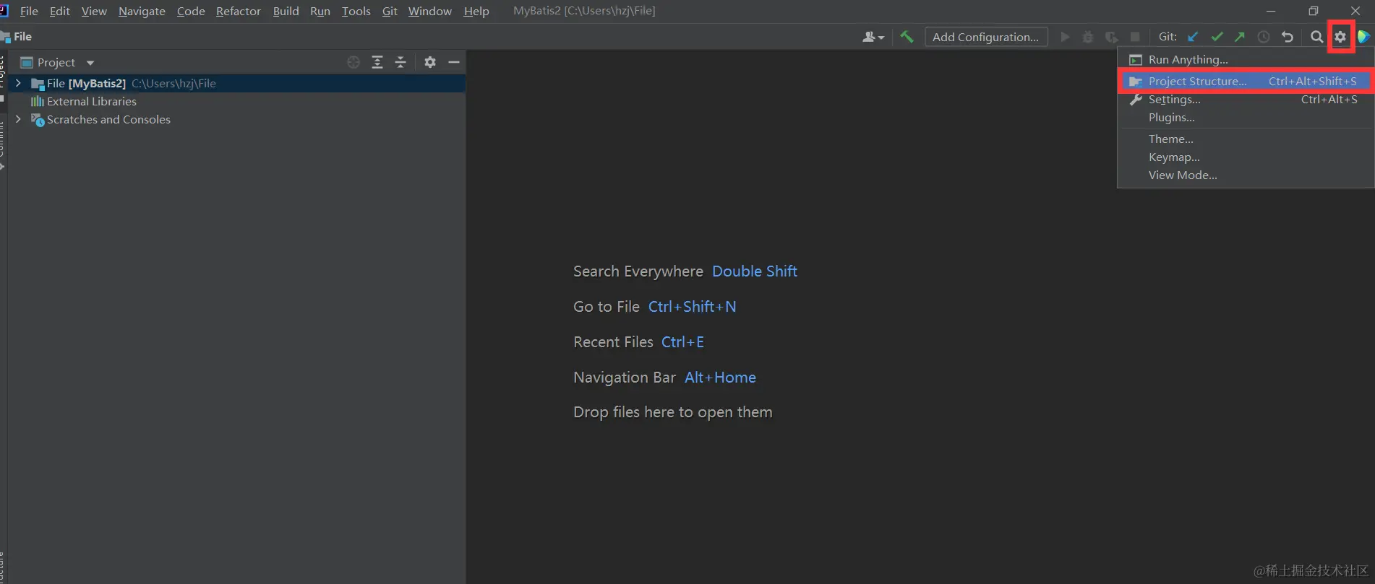This screenshot has height=584, width=1375.
Task: Open the user account icon dropdown
Action: click(x=873, y=37)
